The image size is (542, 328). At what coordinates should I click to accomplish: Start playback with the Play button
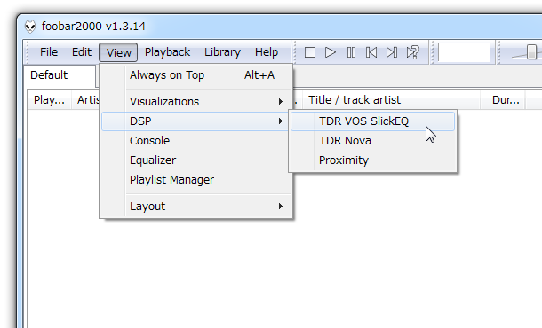331,52
